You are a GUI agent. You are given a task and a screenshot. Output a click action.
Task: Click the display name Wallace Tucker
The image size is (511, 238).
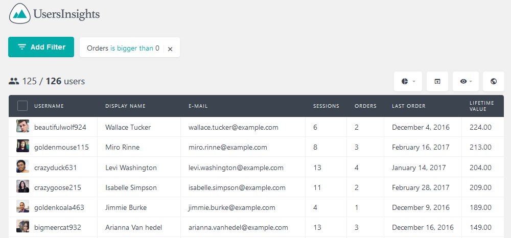pos(128,127)
